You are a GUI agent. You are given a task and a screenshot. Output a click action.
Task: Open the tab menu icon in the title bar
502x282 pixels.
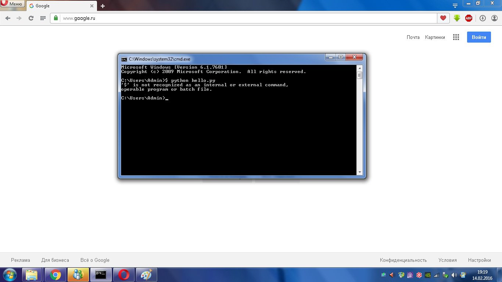[455, 6]
